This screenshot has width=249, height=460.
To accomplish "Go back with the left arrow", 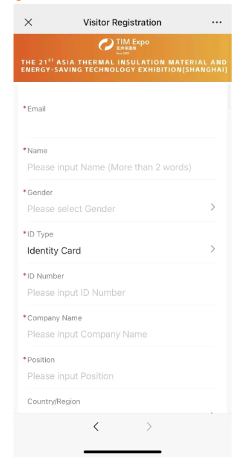I will tap(96, 426).
